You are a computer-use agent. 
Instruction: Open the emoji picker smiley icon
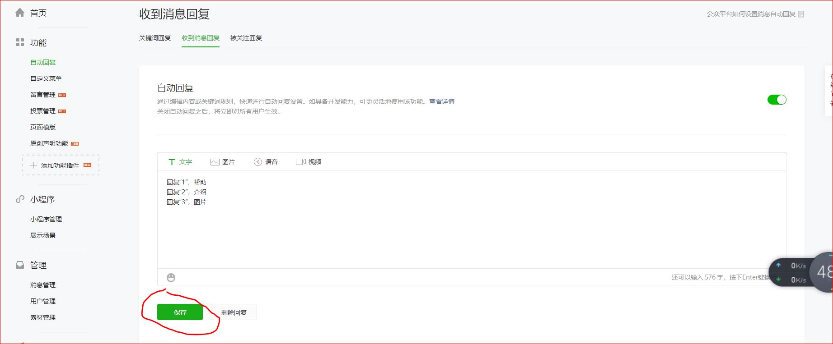click(171, 277)
